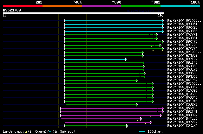This screenshot has height=134, width=203.
Task: Select the UniRef100_Q0WLW8 label
Action: point(182,70)
